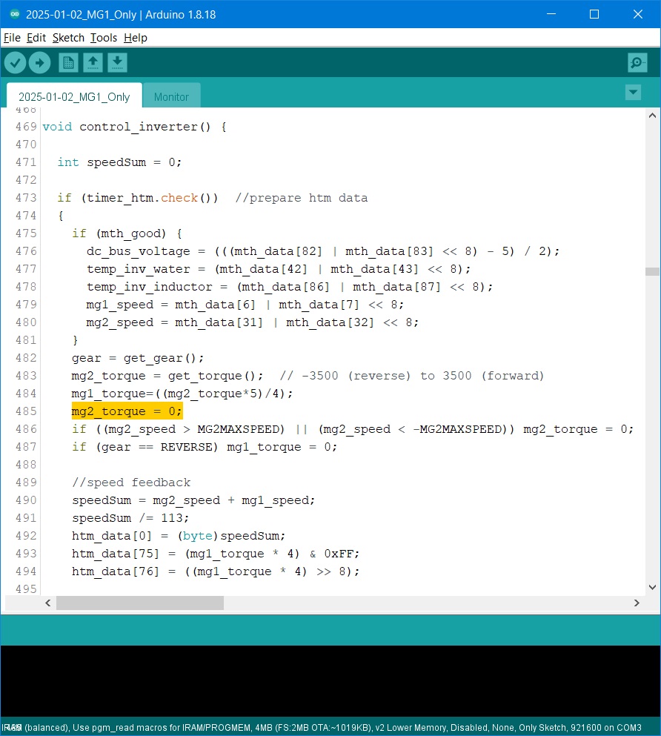The image size is (661, 736).
Task: Open the Edit menu
Action: point(36,38)
